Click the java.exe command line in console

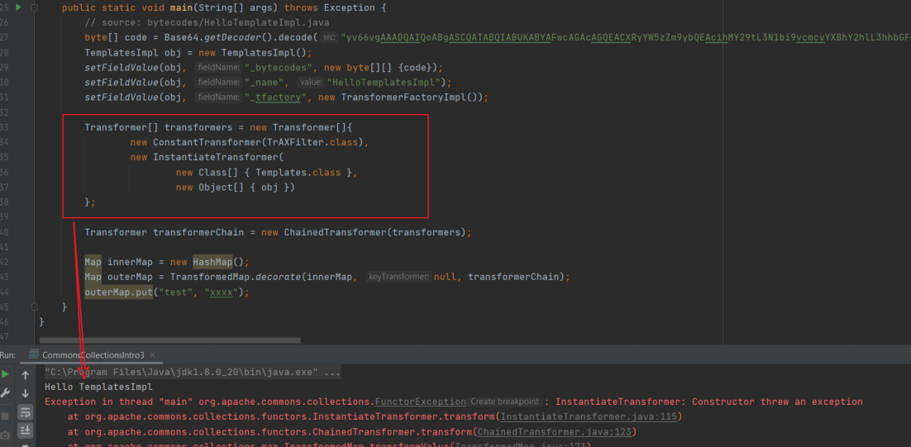[x=193, y=372]
